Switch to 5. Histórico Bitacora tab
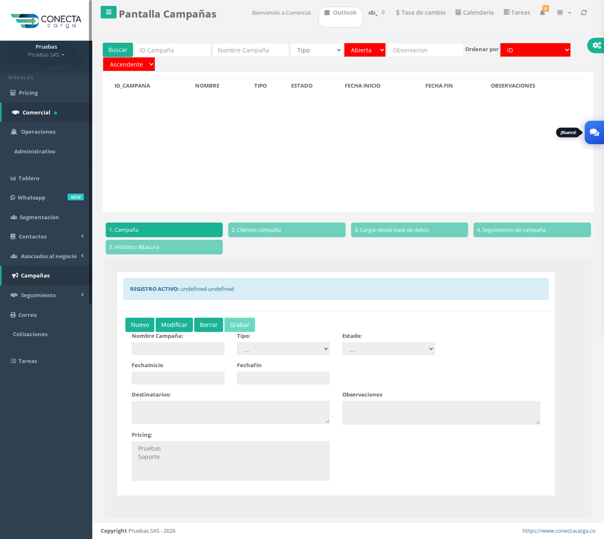604x539 pixels. [164, 247]
